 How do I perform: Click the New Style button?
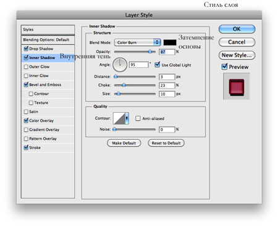237,55
